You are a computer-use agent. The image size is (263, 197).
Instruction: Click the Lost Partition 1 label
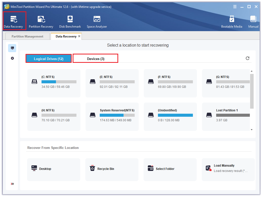click(227, 110)
